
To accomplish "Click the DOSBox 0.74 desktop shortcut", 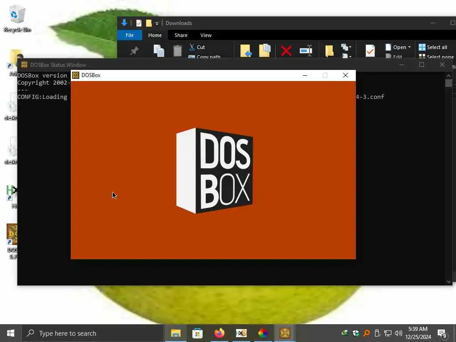I will [x=12, y=241].
